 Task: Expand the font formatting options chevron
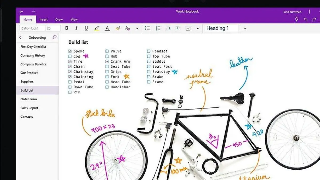point(137,28)
